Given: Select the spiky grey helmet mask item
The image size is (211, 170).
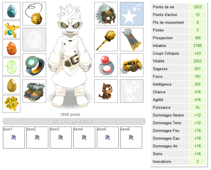Looking at the screenshot, I should tap(106, 14).
